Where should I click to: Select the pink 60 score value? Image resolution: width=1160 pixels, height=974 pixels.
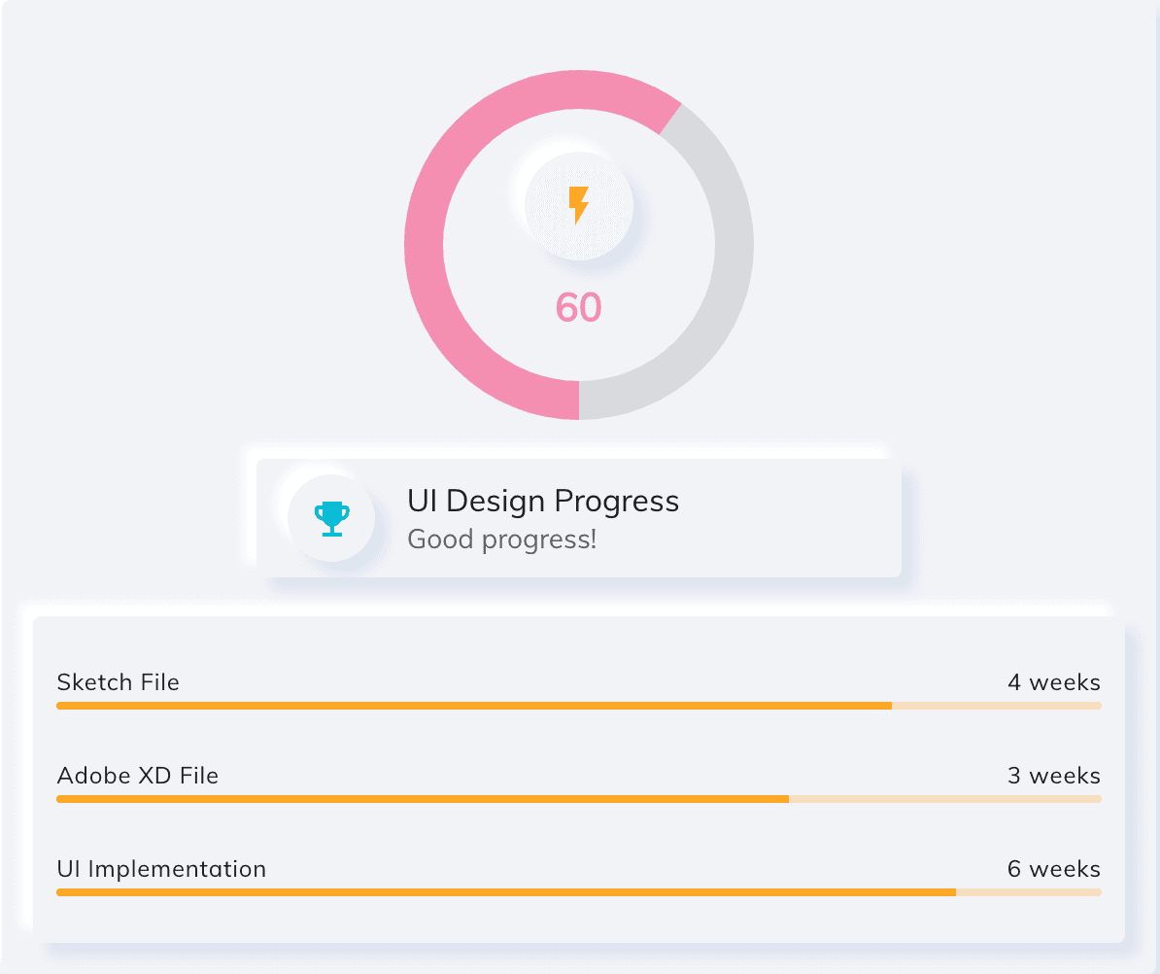pos(579,308)
